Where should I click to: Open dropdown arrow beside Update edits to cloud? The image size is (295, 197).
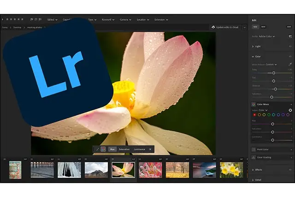pyautogui.click(x=244, y=28)
